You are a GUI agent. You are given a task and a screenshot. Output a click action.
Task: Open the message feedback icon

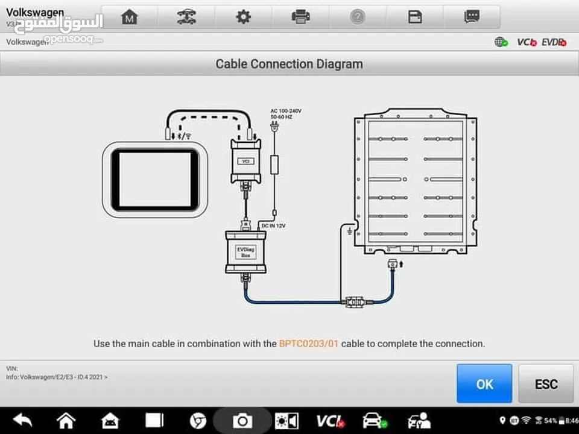(x=472, y=17)
